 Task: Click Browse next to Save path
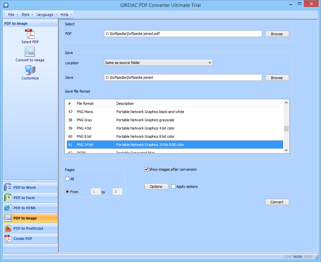pos(277,78)
